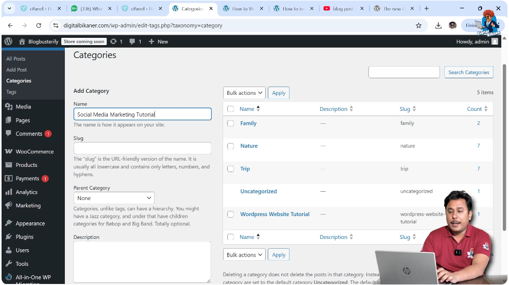Open comments bubble icon in admin bar
509x285 pixels.
(132, 41)
